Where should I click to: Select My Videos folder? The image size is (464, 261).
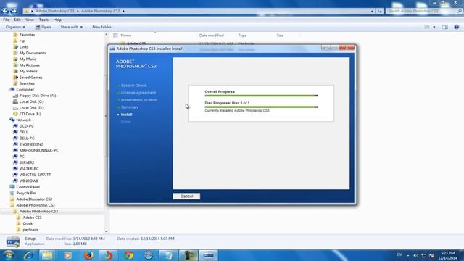(28, 71)
